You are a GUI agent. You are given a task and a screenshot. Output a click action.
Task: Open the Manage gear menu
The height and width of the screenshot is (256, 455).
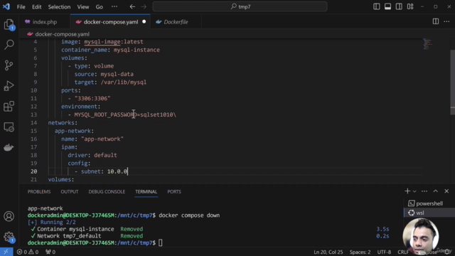[x=9, y=237]
